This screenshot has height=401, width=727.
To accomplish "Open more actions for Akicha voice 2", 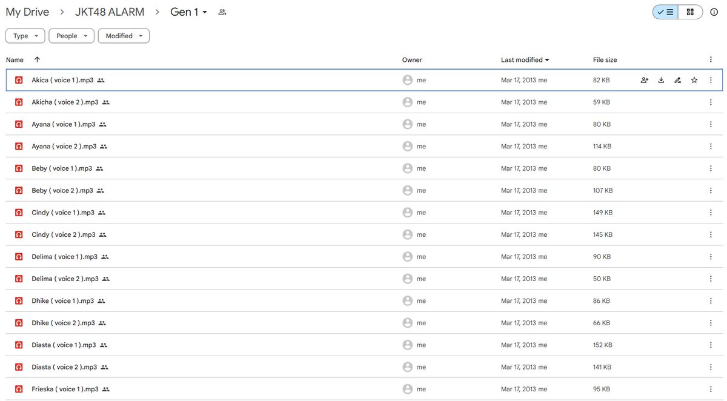I will pos(711,102).
